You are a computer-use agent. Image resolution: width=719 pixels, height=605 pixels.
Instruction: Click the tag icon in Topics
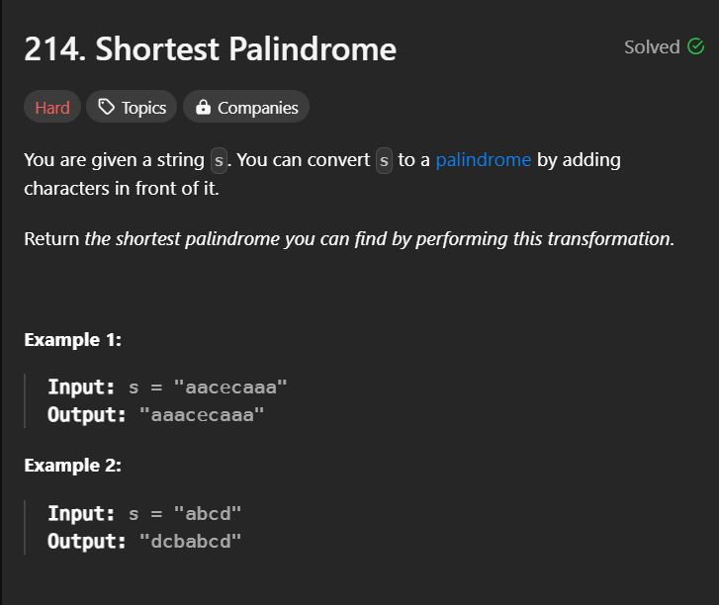click(x=107, y=107)
